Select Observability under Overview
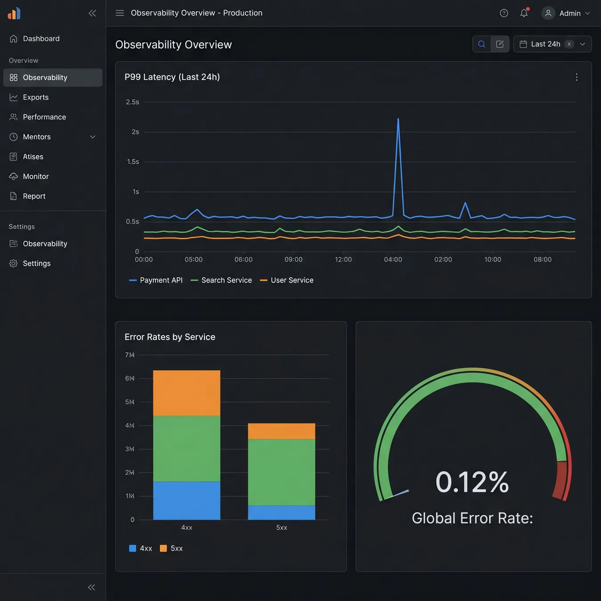 53,77
